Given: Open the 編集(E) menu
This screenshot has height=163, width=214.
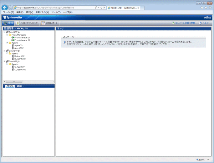Looking at the screenshot, I should coord(20,12).
